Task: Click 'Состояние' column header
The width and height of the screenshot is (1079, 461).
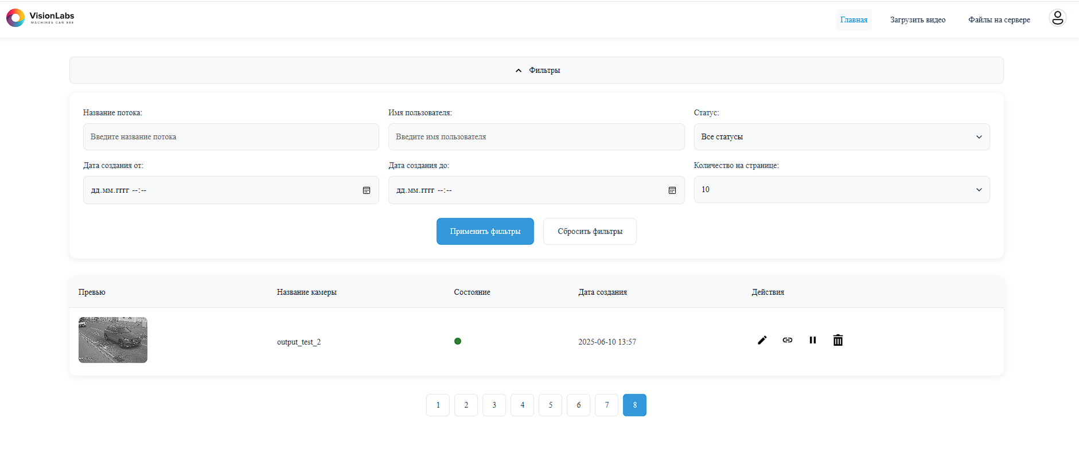Action: [472, 292]
